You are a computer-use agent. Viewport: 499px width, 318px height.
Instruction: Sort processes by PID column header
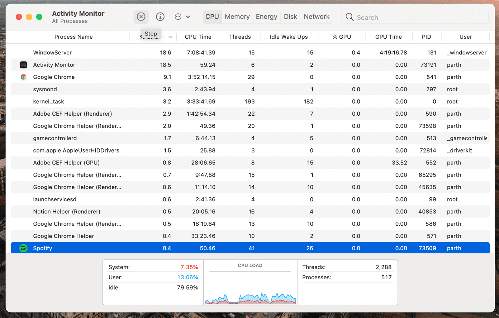[x=426, y=37]
